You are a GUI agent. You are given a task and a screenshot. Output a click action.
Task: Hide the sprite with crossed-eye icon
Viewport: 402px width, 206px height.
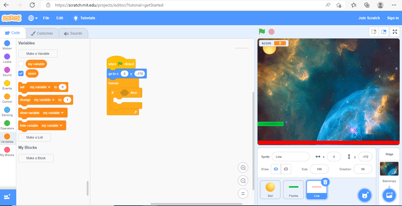pyautogui.click(x=286, y=169)
